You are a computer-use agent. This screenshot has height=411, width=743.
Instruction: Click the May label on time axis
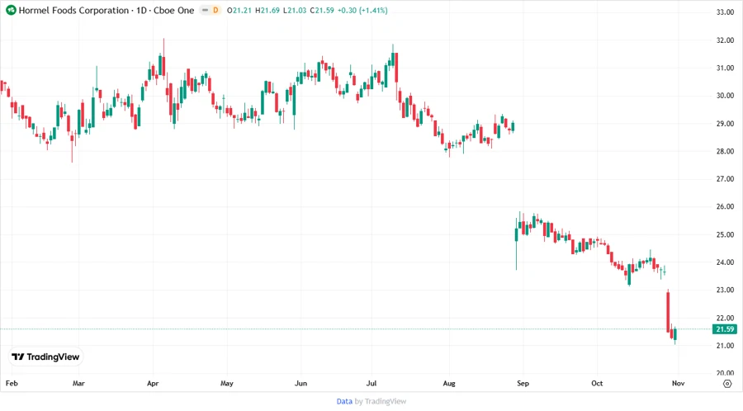pyautogui.click(x=227, y=383)
